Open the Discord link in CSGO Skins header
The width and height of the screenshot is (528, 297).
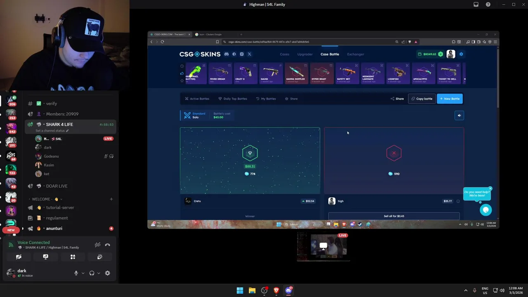(x=226, y=54)
